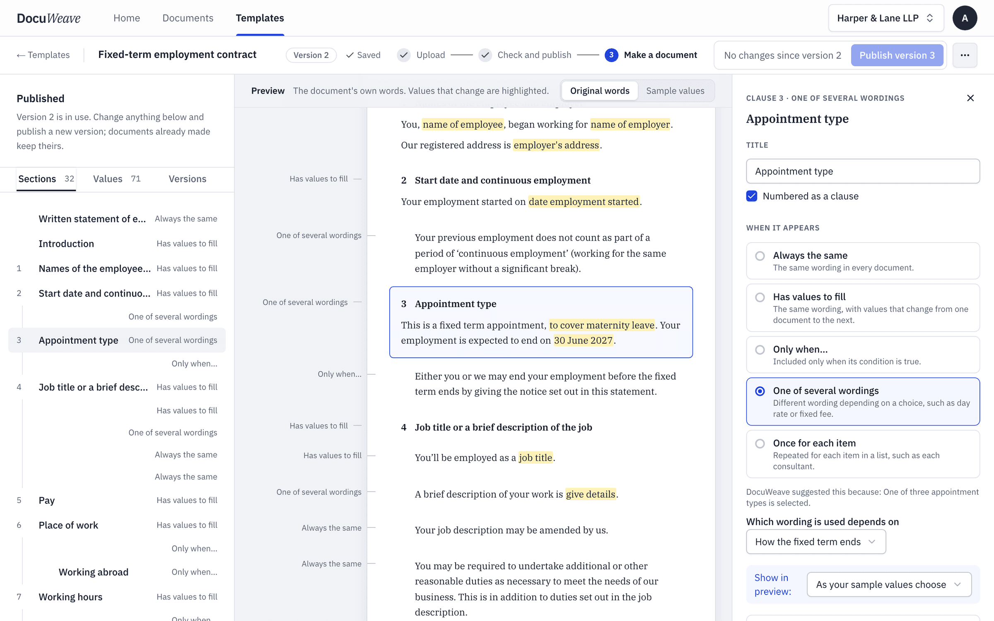Select the Working abroad subsection
The width and height of the screenshot is (994, 621).
pyautogui.click(x=117, y=572)
